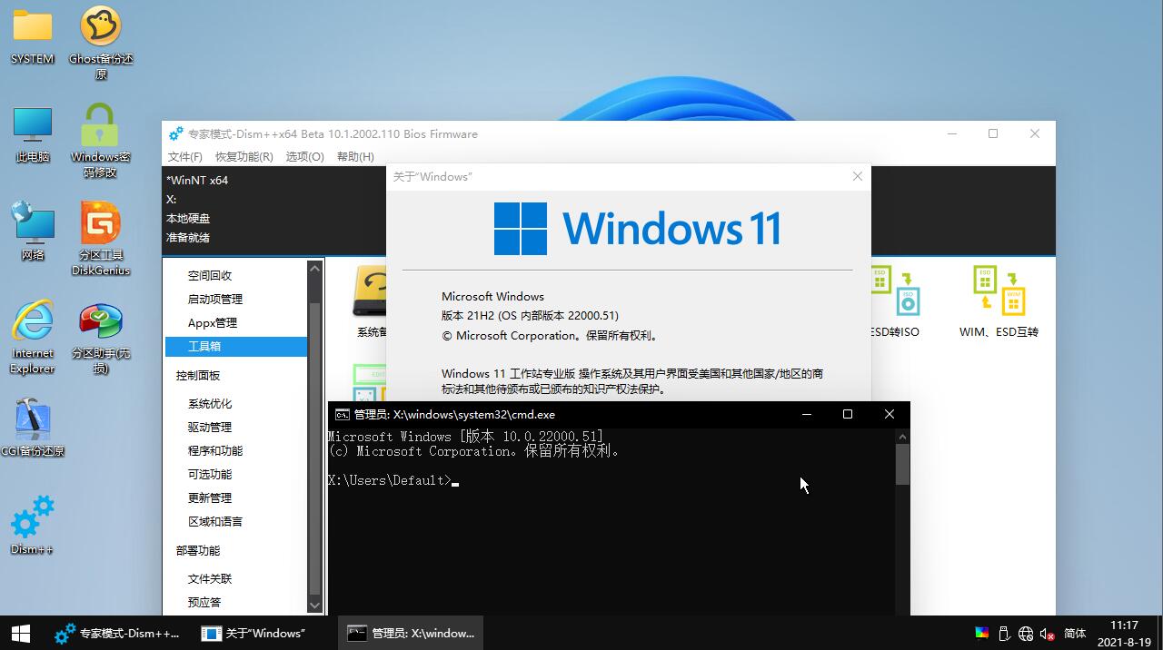Select 启动项管理 in the sidebar

coord(215,299)
